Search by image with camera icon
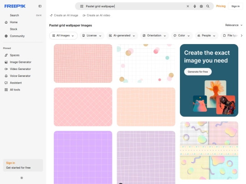 tap(201, 6)
